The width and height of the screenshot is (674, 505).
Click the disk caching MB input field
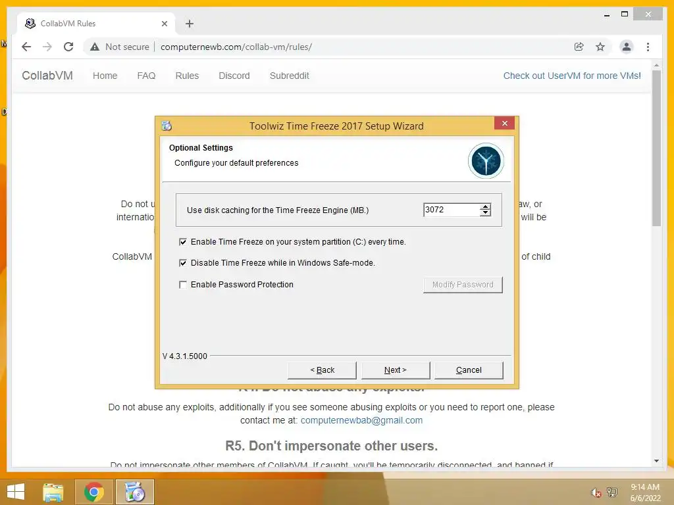[452, 210]
